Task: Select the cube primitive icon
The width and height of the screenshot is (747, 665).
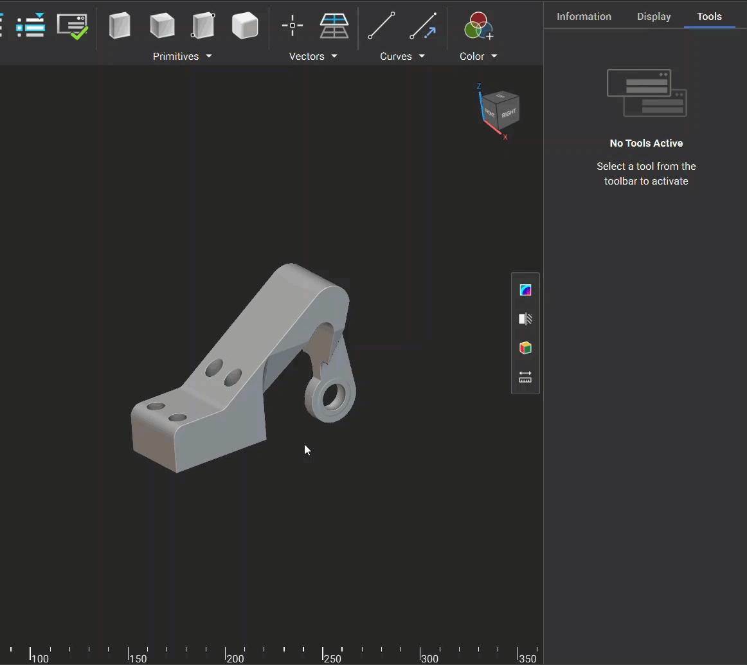Action: pyautogui.click(x=162, y=26)
